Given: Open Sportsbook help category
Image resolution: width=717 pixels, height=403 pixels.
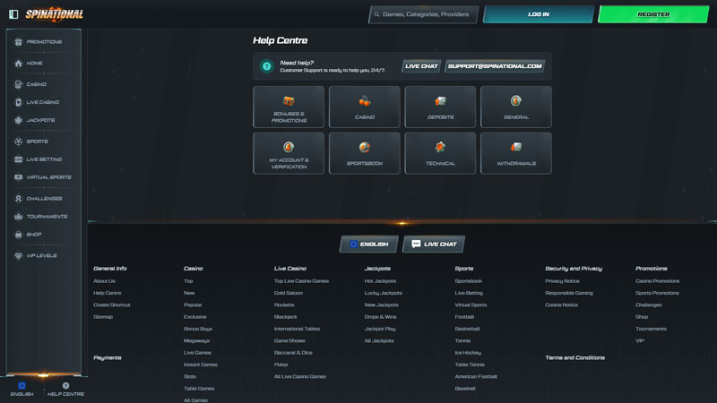Looking at the screenshot, I should [365, 153].
